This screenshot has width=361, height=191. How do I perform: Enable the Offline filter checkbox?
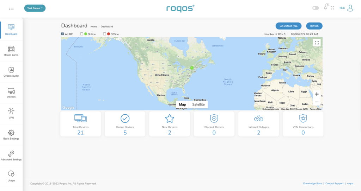click(104, 34)
